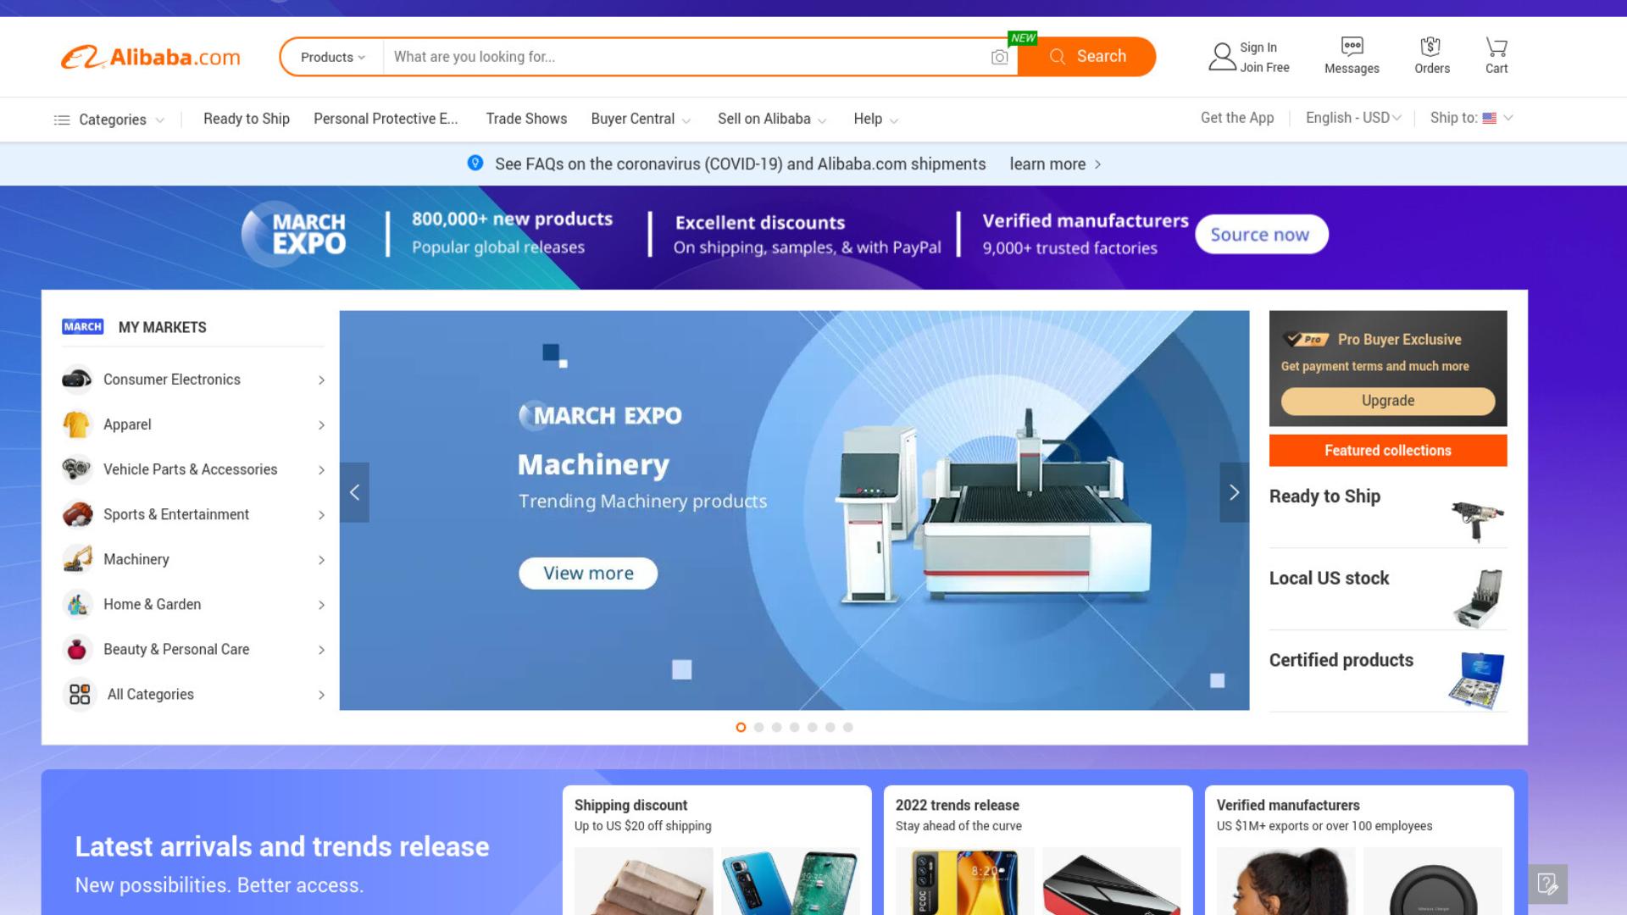The width and height of the screenshot is (1627, 915).
Task: Open the shopping Cart icon
Action: [x=1497, y=46]
